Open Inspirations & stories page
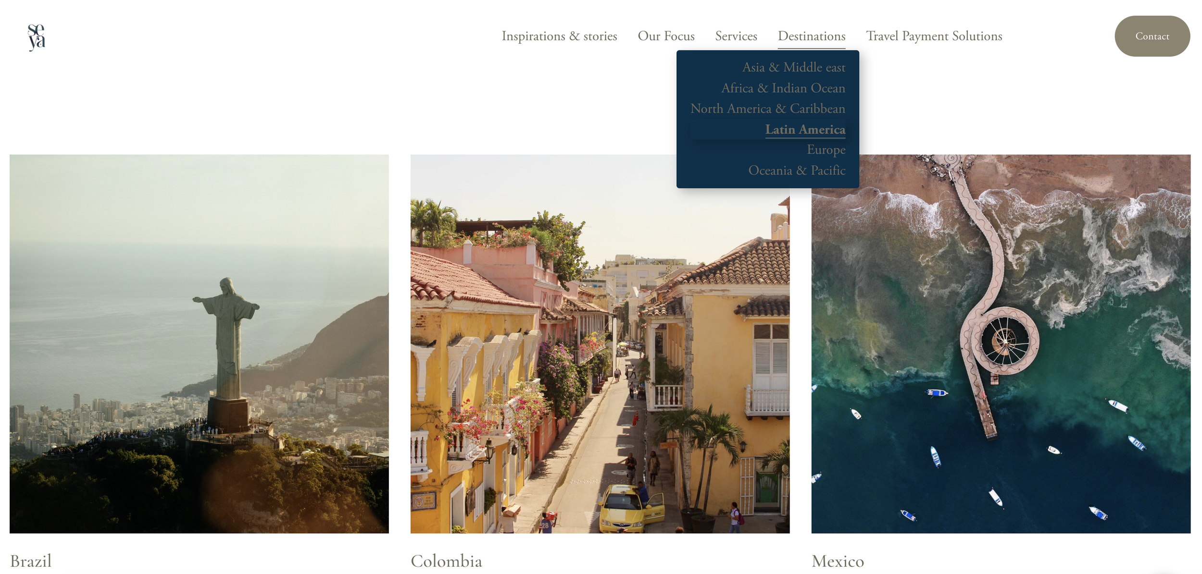The height and width of the screenshot is (574, 1202). (559, 36)
